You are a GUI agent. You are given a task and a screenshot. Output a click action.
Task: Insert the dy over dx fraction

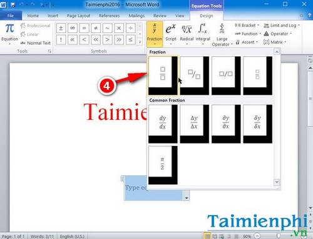tap(163, 124)
